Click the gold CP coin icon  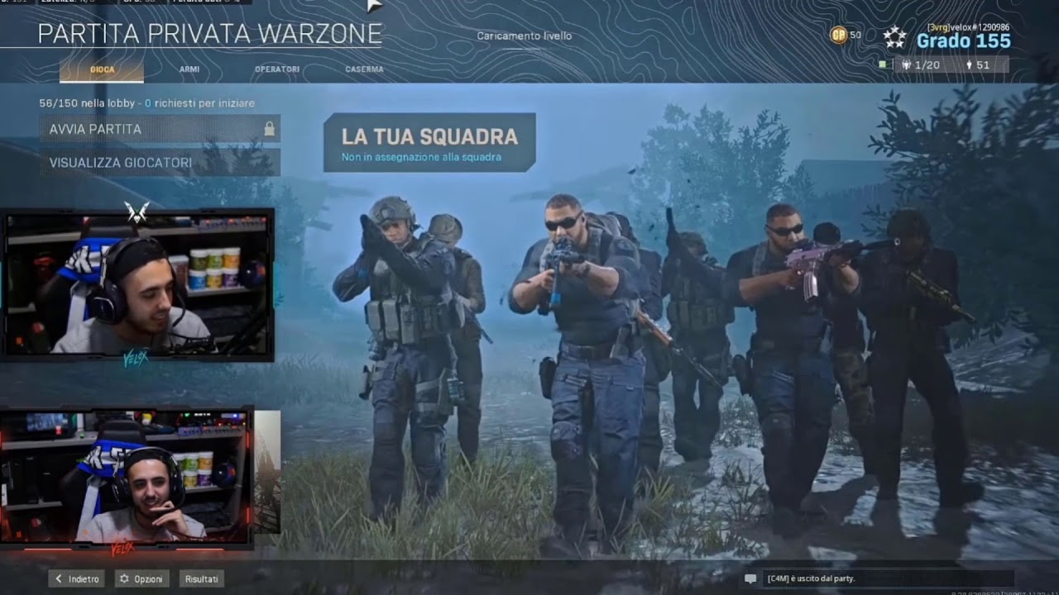pos(838,35)
